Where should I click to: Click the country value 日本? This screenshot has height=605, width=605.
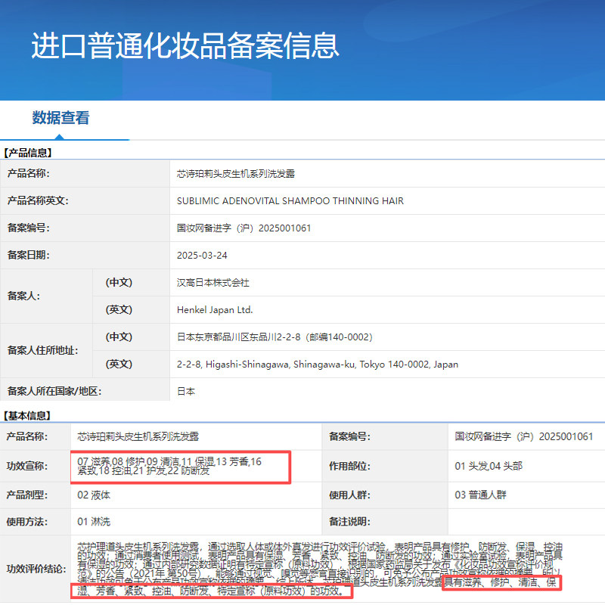[x=186, y=391]
